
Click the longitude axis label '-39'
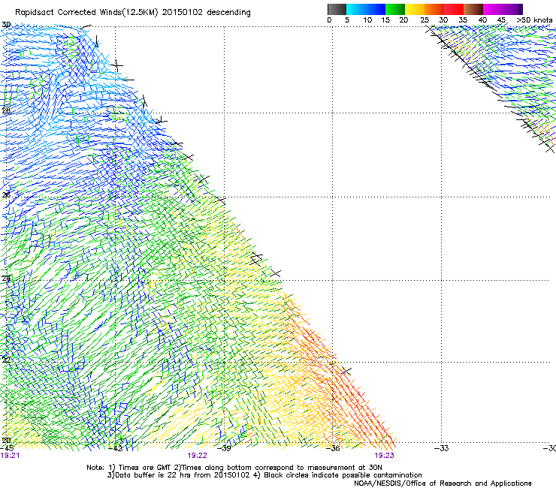[x=224, y=448]
